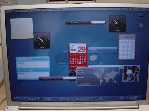Image resolution: width=149 pixels, height=111 pixels.
Task: Expand the translate-to English language dropdown
Action: (38, 70)
